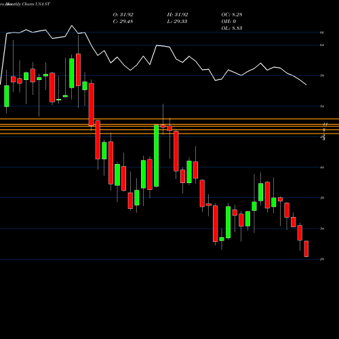Click the end of the white moving-average line
Image resolution: width=339 pixels, height=339 pixels.
point(306,85)
